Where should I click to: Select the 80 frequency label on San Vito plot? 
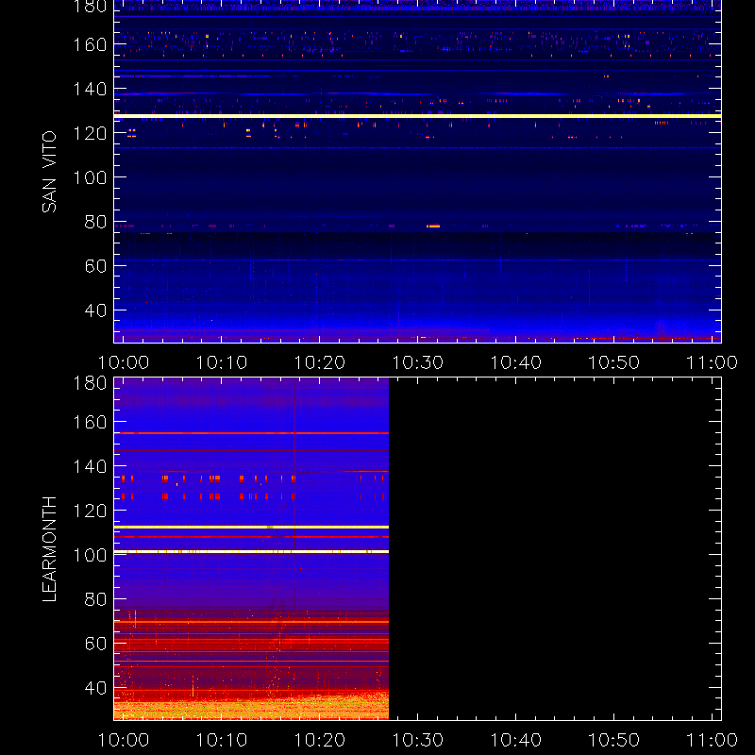[95, 222]
